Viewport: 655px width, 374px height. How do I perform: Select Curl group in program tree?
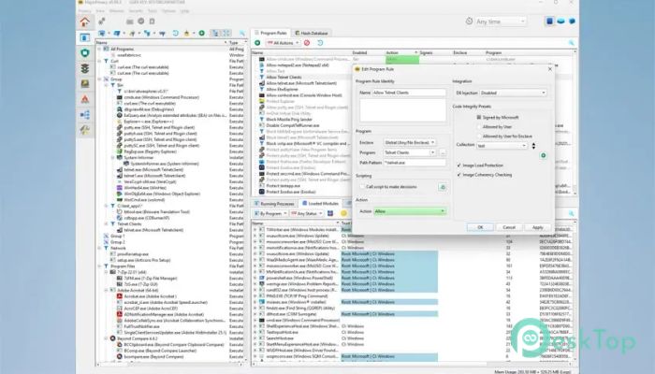point(114,61)
